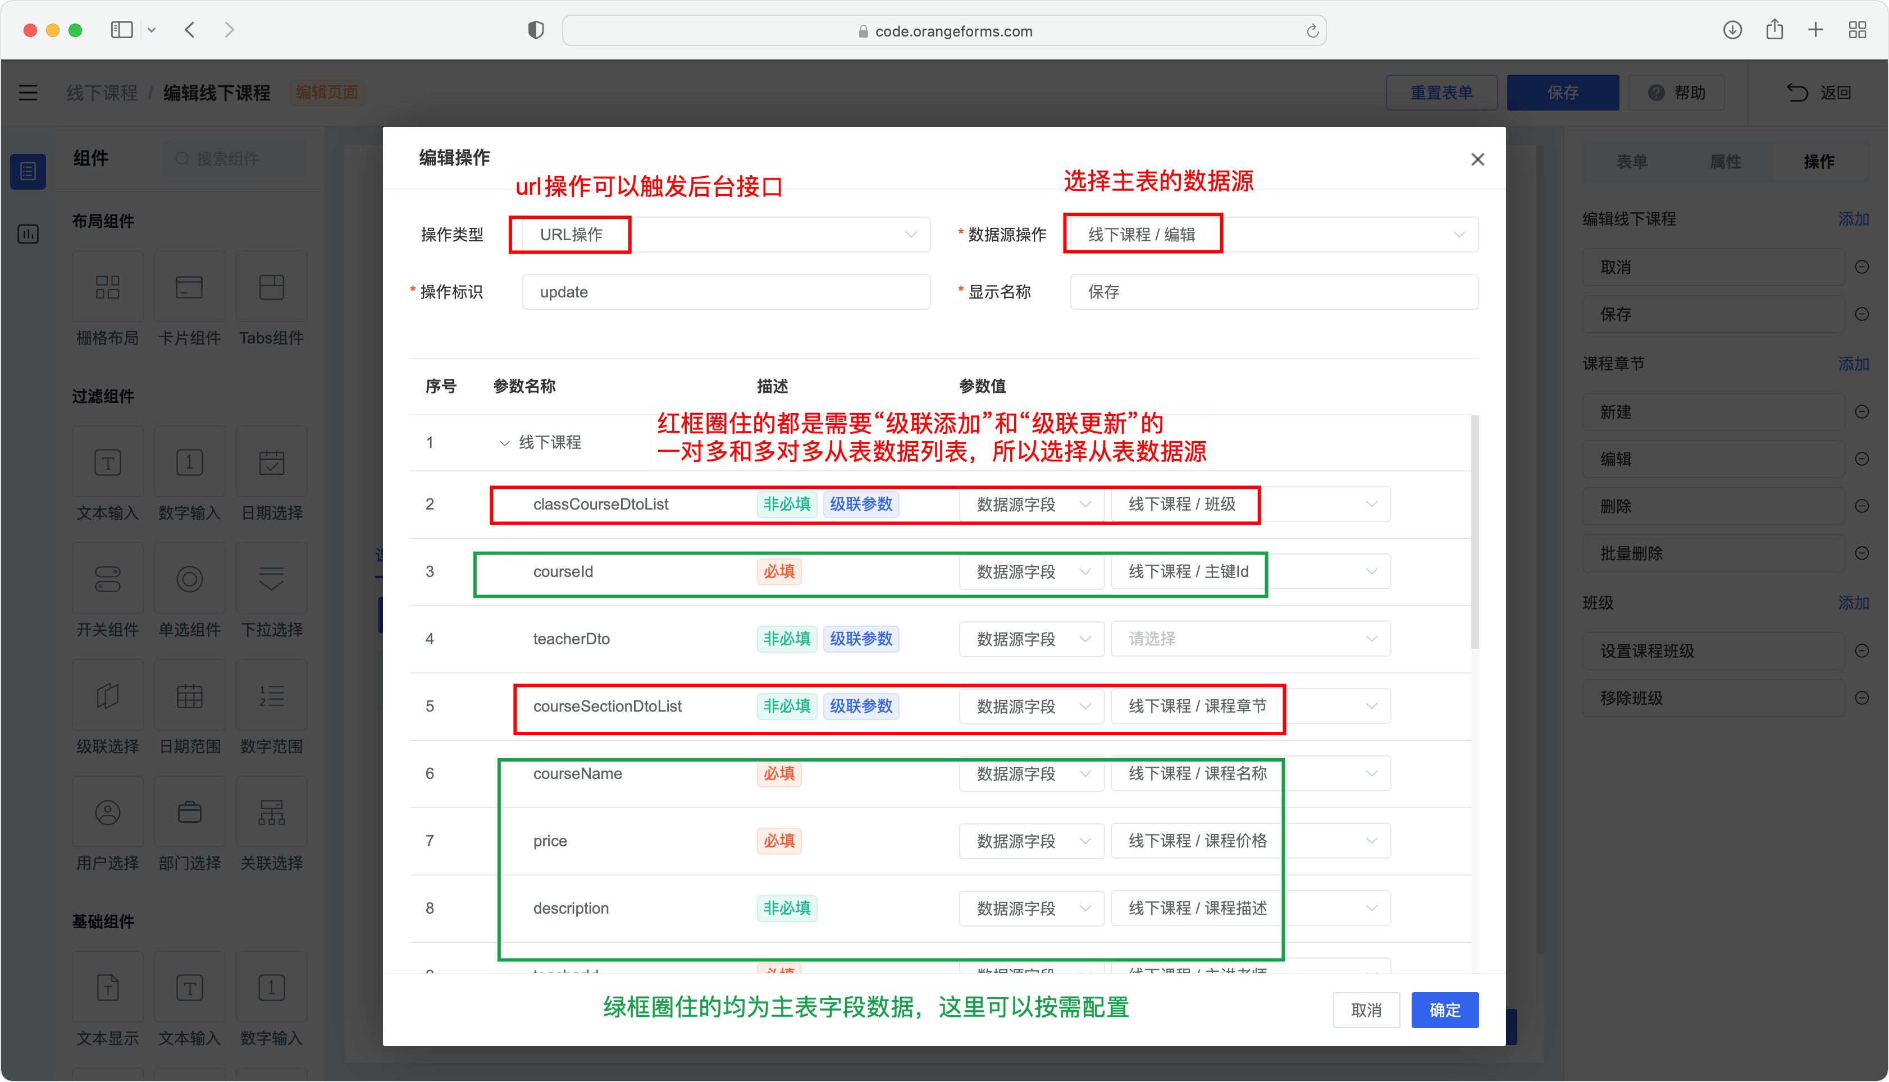Select the 移除班级 operation item

point(1713,699)
